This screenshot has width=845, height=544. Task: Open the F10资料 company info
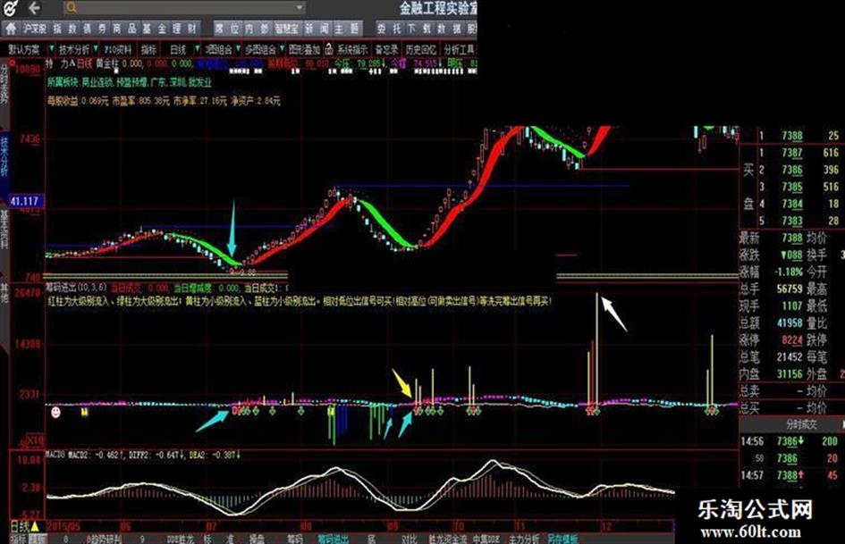click(118, 49)
